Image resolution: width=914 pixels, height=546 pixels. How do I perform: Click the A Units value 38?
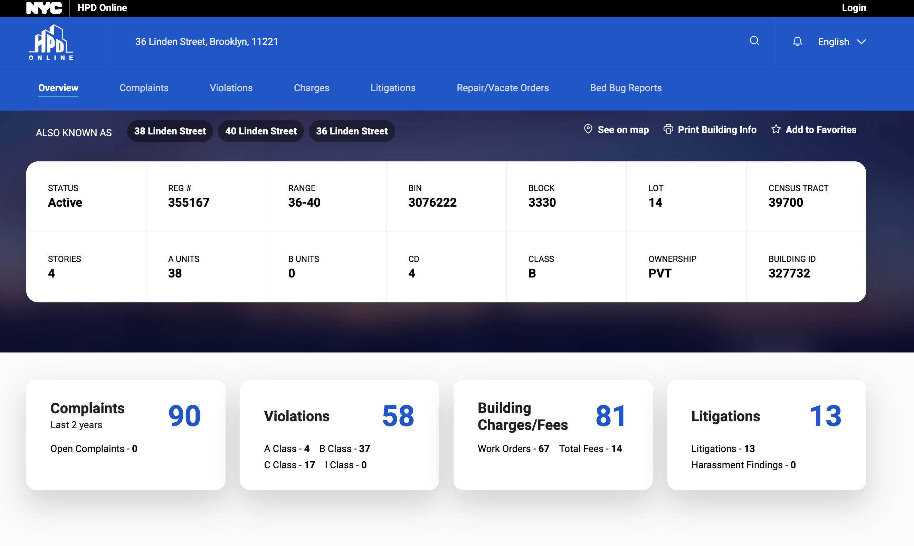click(175, 273)
